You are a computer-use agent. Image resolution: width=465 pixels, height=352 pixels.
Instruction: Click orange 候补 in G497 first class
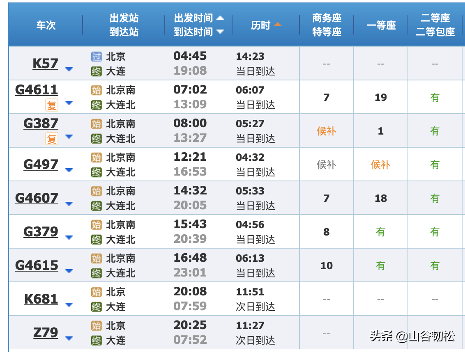click(x=381, y=165)
